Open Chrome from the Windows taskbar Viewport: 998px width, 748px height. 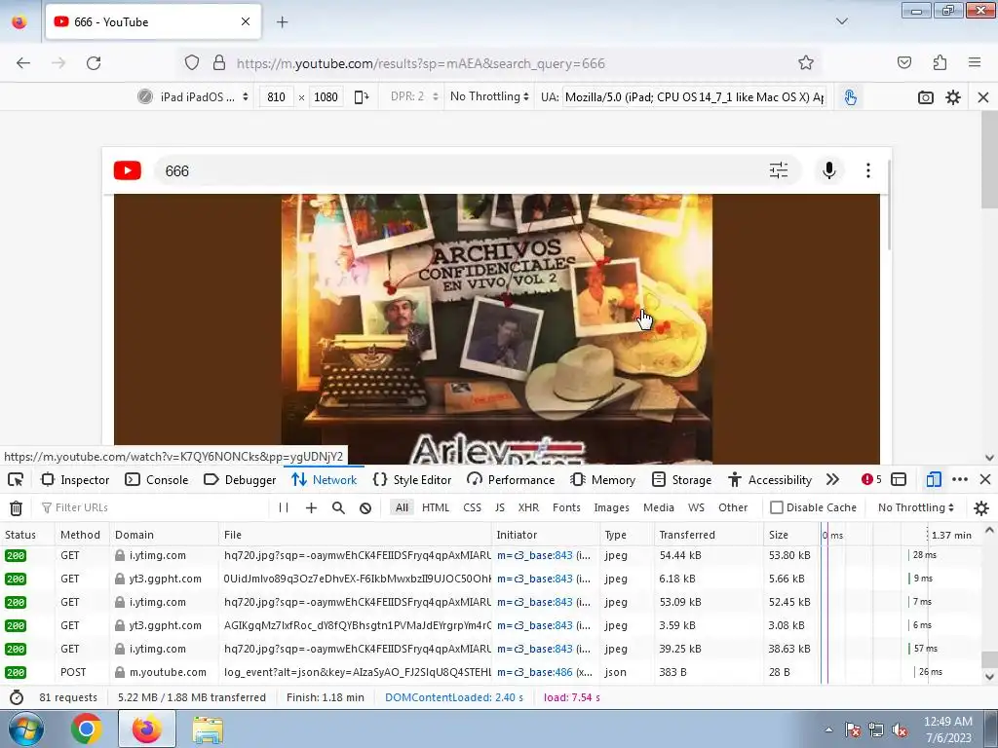pos(87,729)
